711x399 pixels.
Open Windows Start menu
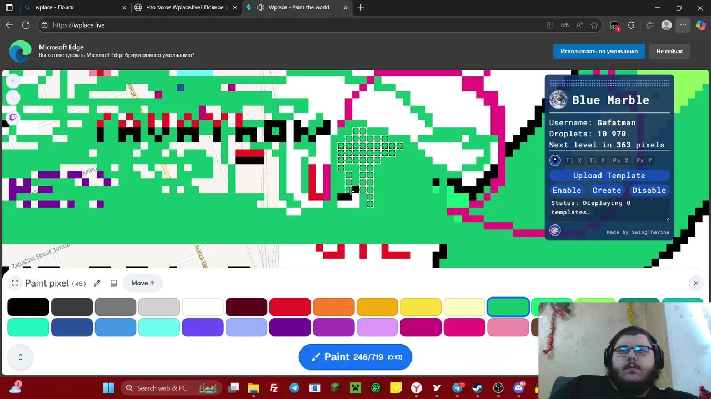(108, 388)
